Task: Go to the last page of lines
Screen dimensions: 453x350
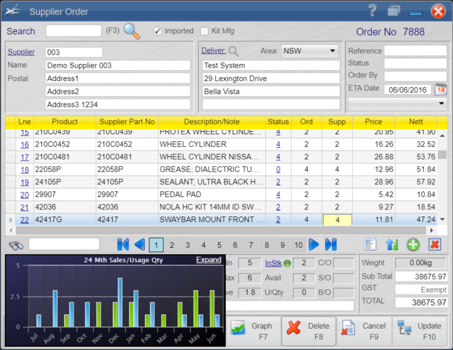Action: tap(331, 245)
